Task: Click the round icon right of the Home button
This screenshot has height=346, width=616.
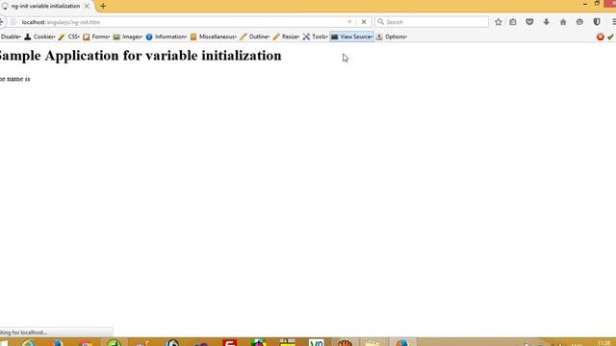Action: pos(579,22)
